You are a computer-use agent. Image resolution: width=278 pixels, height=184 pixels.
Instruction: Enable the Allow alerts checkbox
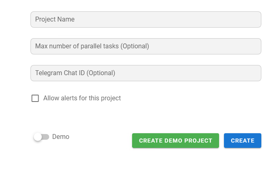35,98
